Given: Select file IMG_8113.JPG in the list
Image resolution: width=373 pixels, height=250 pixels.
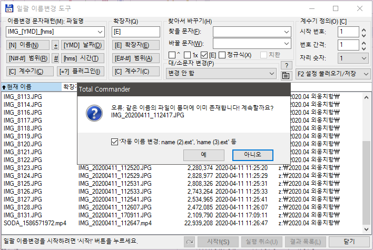Looking at the screenshot, I should [23, 97].
